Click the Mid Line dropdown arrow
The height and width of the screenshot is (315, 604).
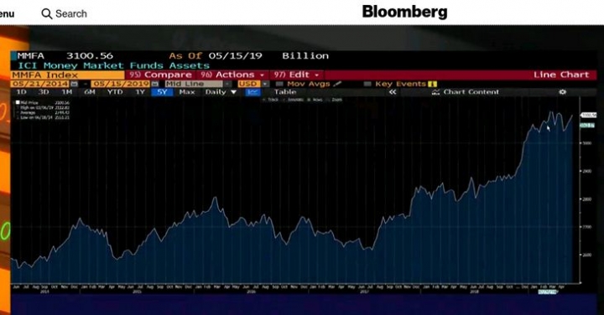click(227, 84)
